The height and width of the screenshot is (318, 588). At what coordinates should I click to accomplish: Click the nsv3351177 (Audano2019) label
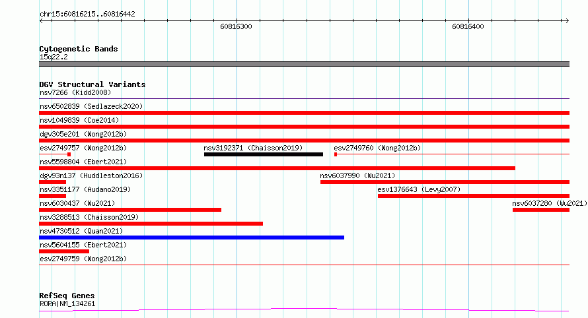[85, 189]
